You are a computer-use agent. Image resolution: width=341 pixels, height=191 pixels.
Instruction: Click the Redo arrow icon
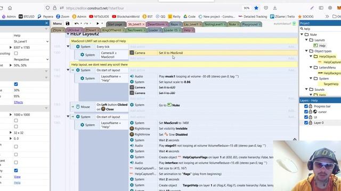(86, 23)
